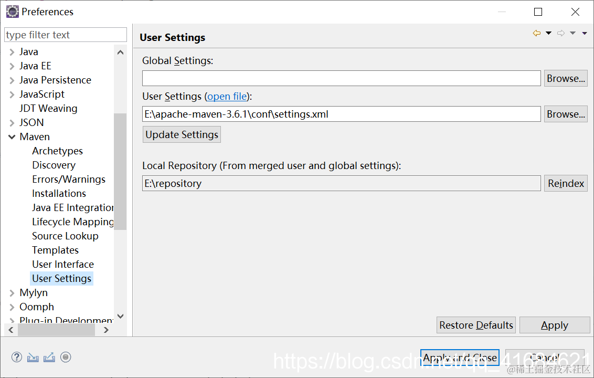Click the tree vertical scrollbar thumb
The width and height of the screenshot is (594, 378).
[120, 171]
